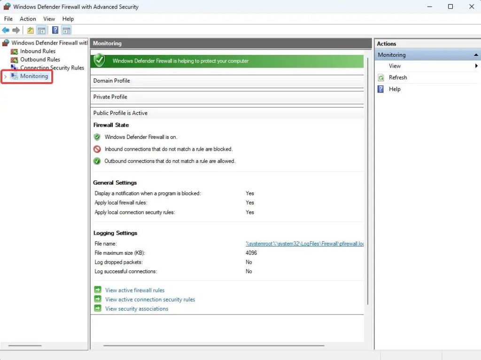The width and height of the screenshot is (481, 360).
Task: Click the green shield banner icon
Action: coord(100,60)
